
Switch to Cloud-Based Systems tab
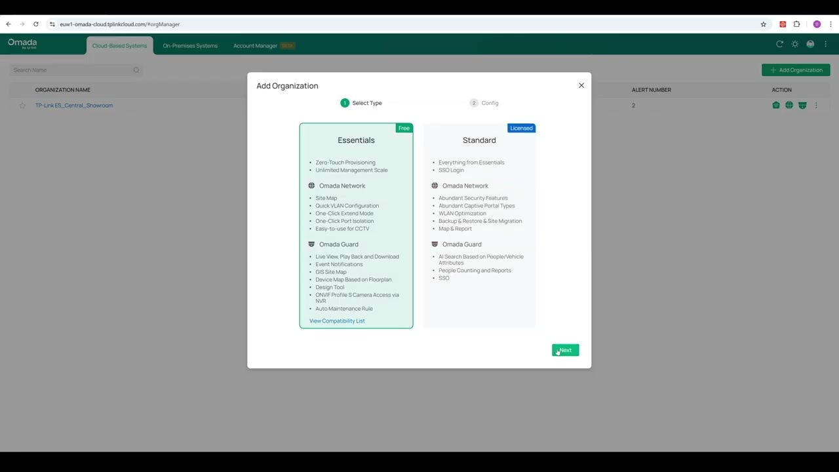point(119,46)
